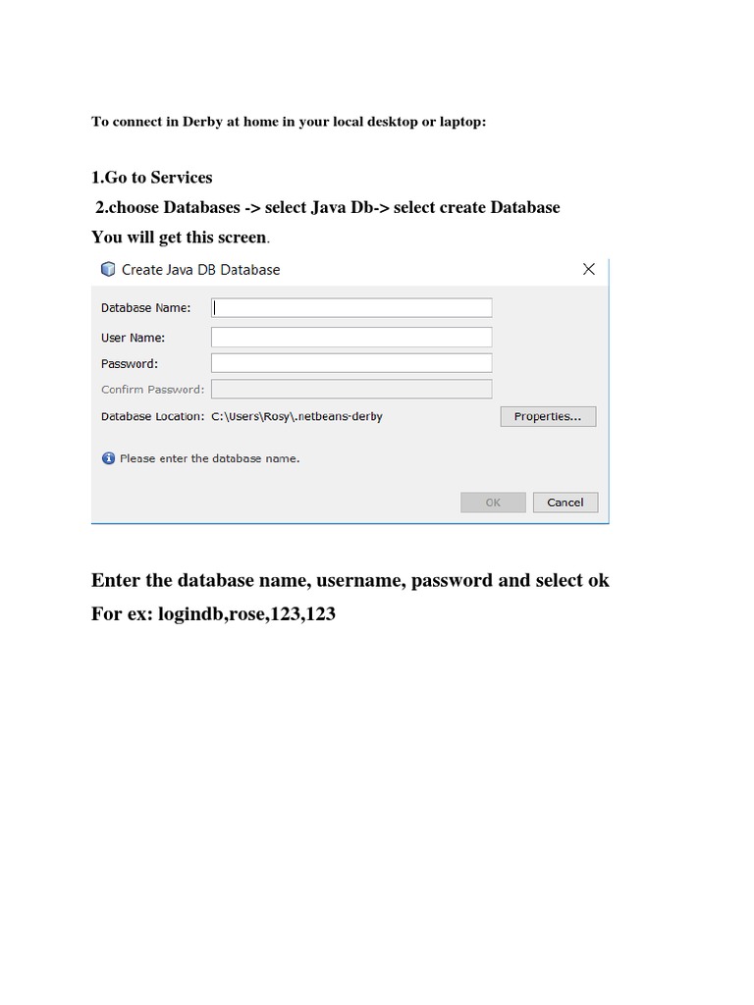Open the Properties... button for database location
This screenshot has width=754, height=1005.
click(548, 416)
